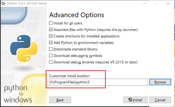
Task: Check Download debugging symbols option
Action: (x=51, y=56)
